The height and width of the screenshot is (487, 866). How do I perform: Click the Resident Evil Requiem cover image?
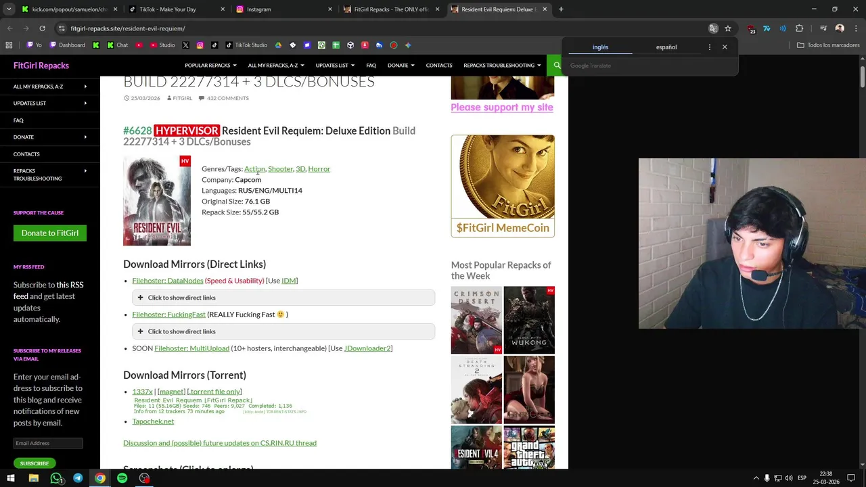point(157,201)
